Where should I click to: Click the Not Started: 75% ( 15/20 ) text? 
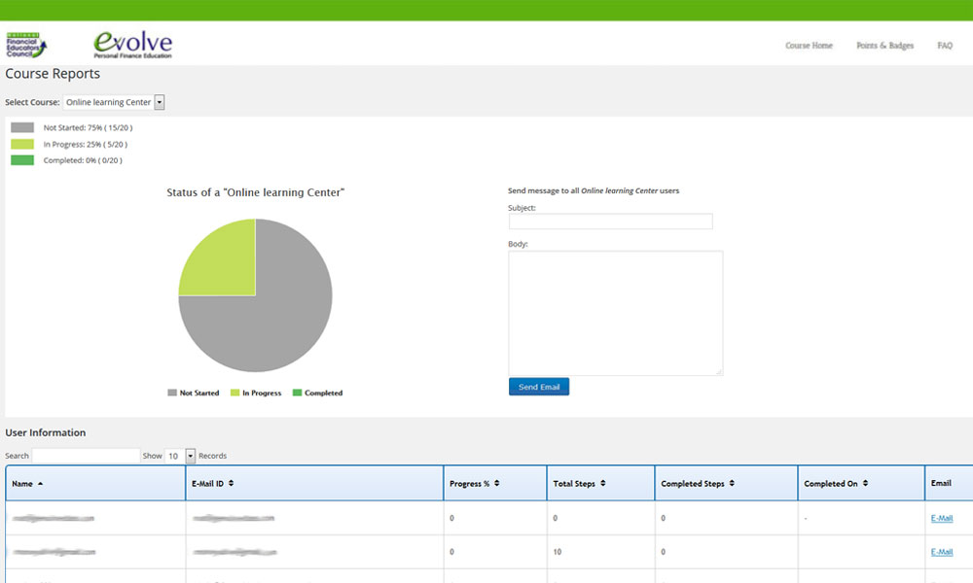[x=89, y=127]
